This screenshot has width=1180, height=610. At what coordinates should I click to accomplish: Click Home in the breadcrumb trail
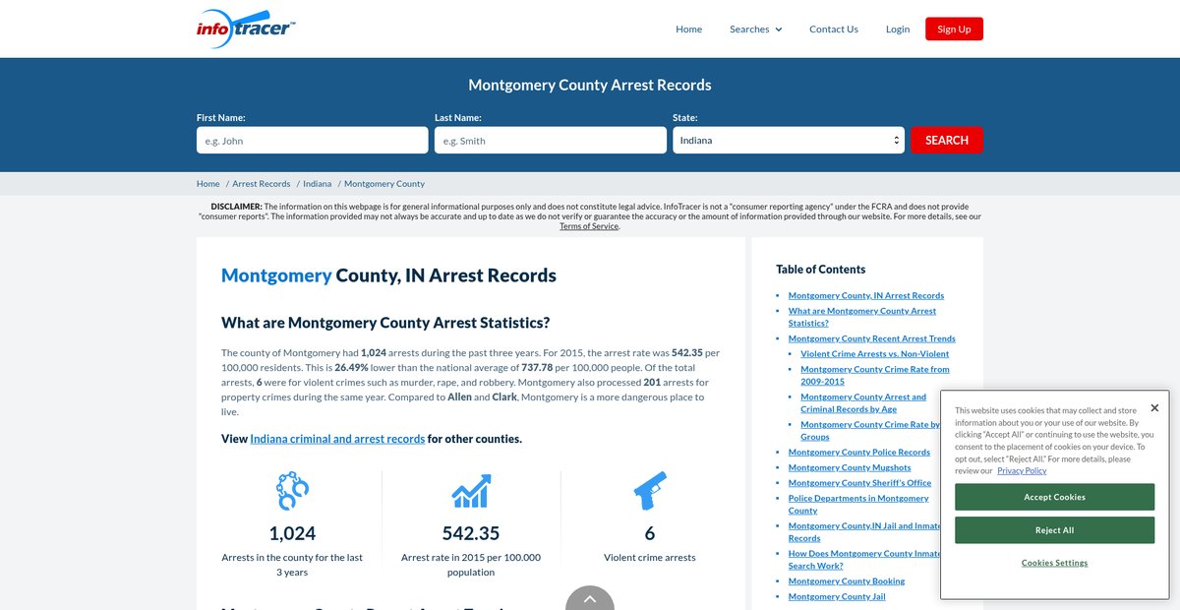(x=208, y=184)
